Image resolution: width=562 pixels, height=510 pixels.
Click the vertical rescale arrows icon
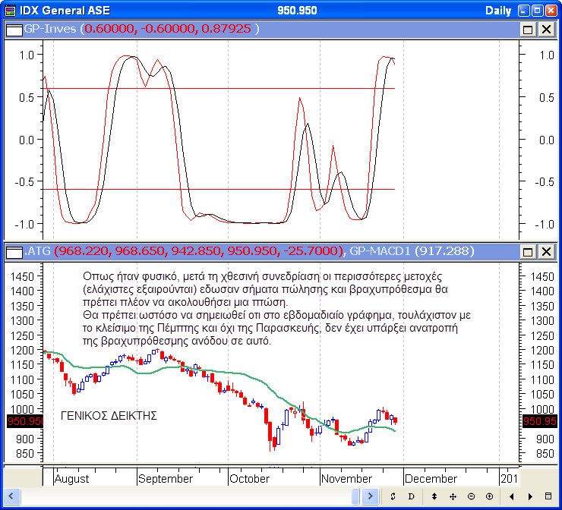point(434,496)
